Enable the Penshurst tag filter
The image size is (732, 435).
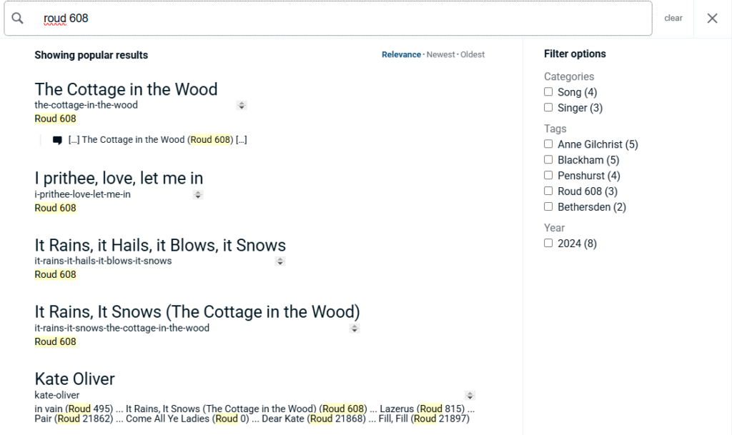(548, 175)
